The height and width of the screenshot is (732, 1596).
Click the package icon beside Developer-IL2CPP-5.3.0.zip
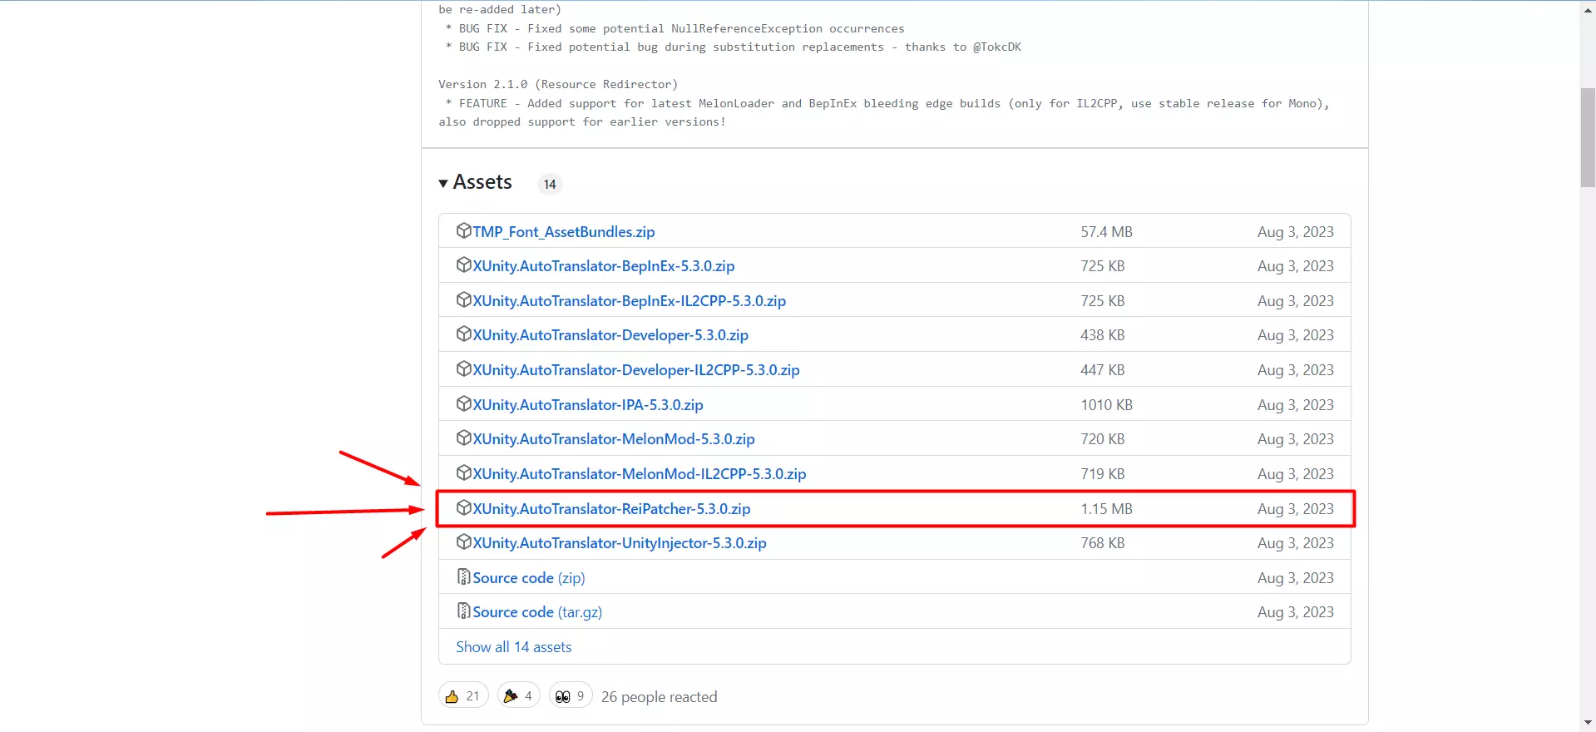464,368
